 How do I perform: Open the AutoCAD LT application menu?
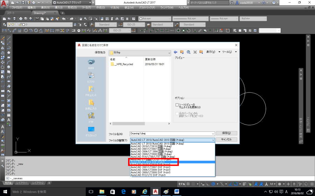point(5,4)
